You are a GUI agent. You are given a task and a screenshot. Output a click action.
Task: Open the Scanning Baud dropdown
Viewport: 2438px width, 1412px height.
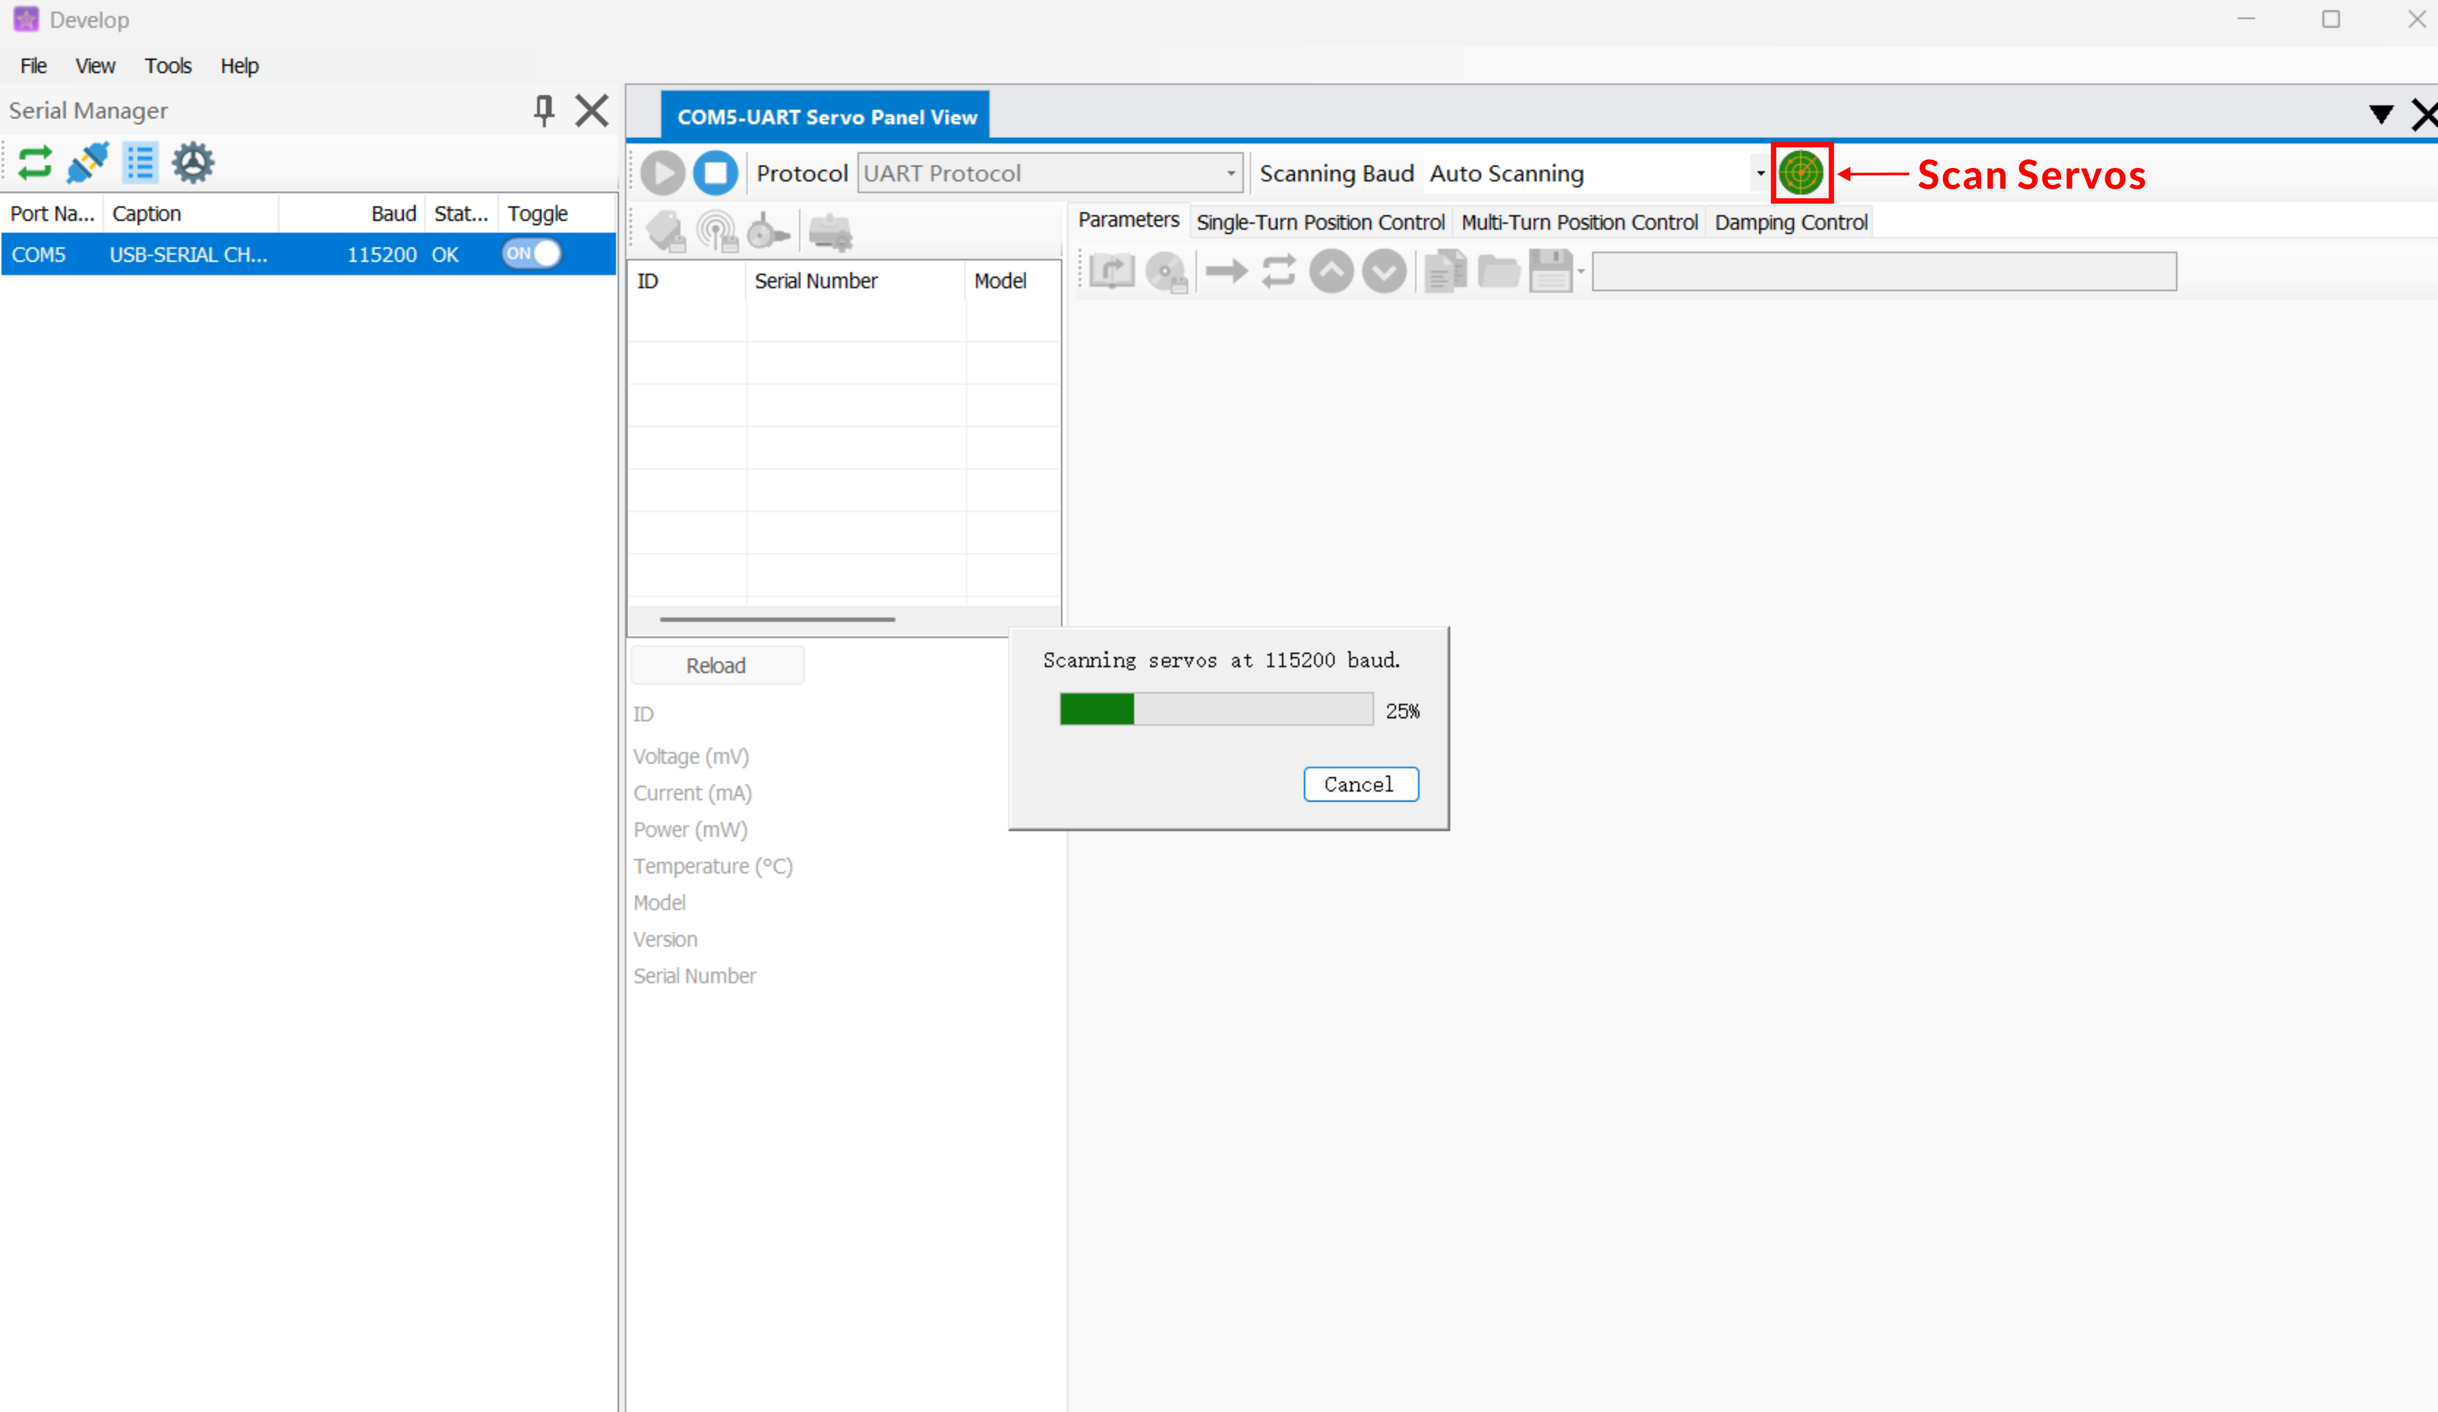[x=1760, y=174]
